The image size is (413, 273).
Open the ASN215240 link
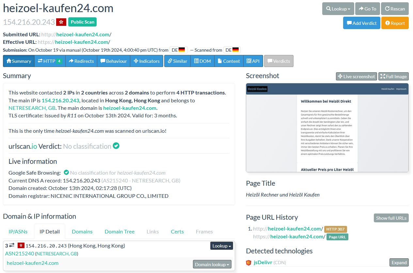(20, 253)
